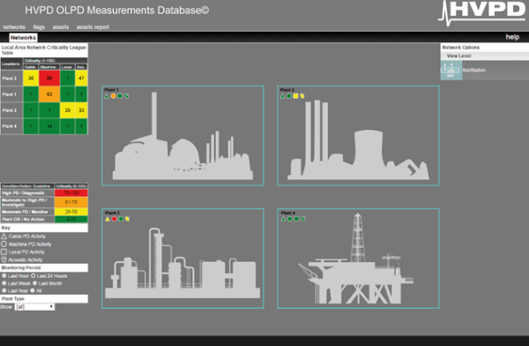Open the networks menu item

[x=14, y=27]
